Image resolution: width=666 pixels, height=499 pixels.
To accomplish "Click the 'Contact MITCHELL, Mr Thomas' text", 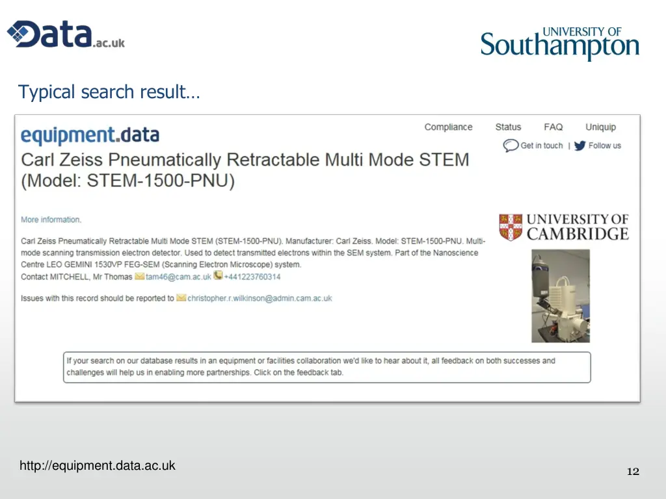I will [77, 277].
